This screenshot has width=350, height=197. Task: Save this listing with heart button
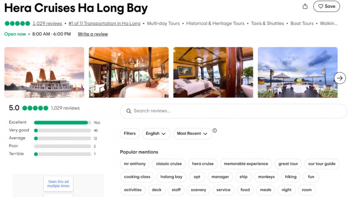[326, 6]
